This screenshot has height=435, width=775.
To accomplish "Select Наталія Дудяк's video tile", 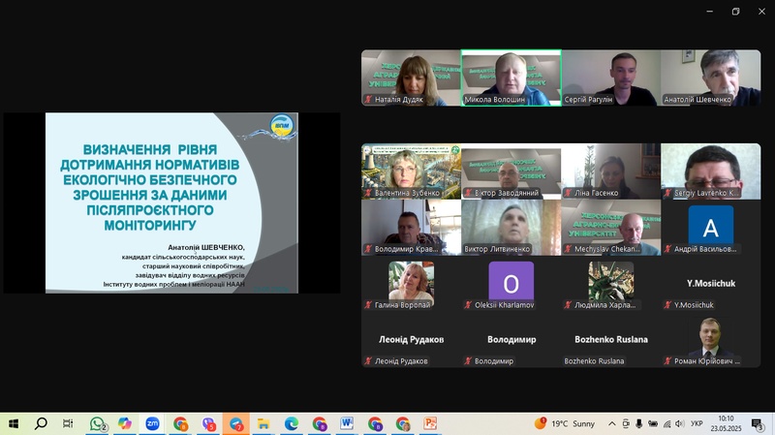I will tap(411, 78).
